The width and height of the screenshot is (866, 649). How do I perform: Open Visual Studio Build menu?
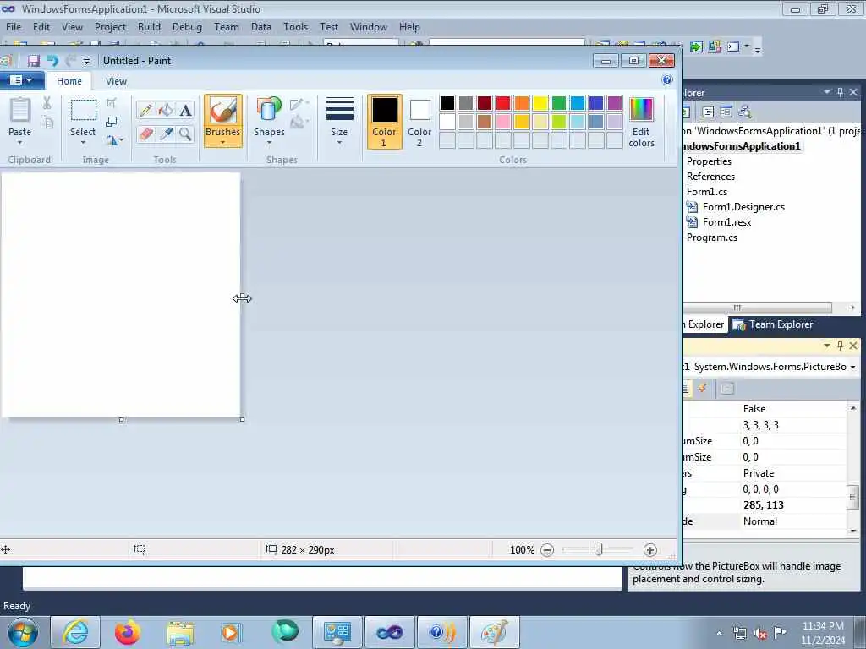tap(149, 27)
